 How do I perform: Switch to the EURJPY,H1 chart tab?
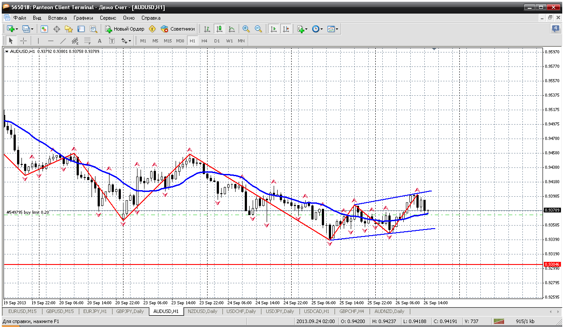[94, 311]
